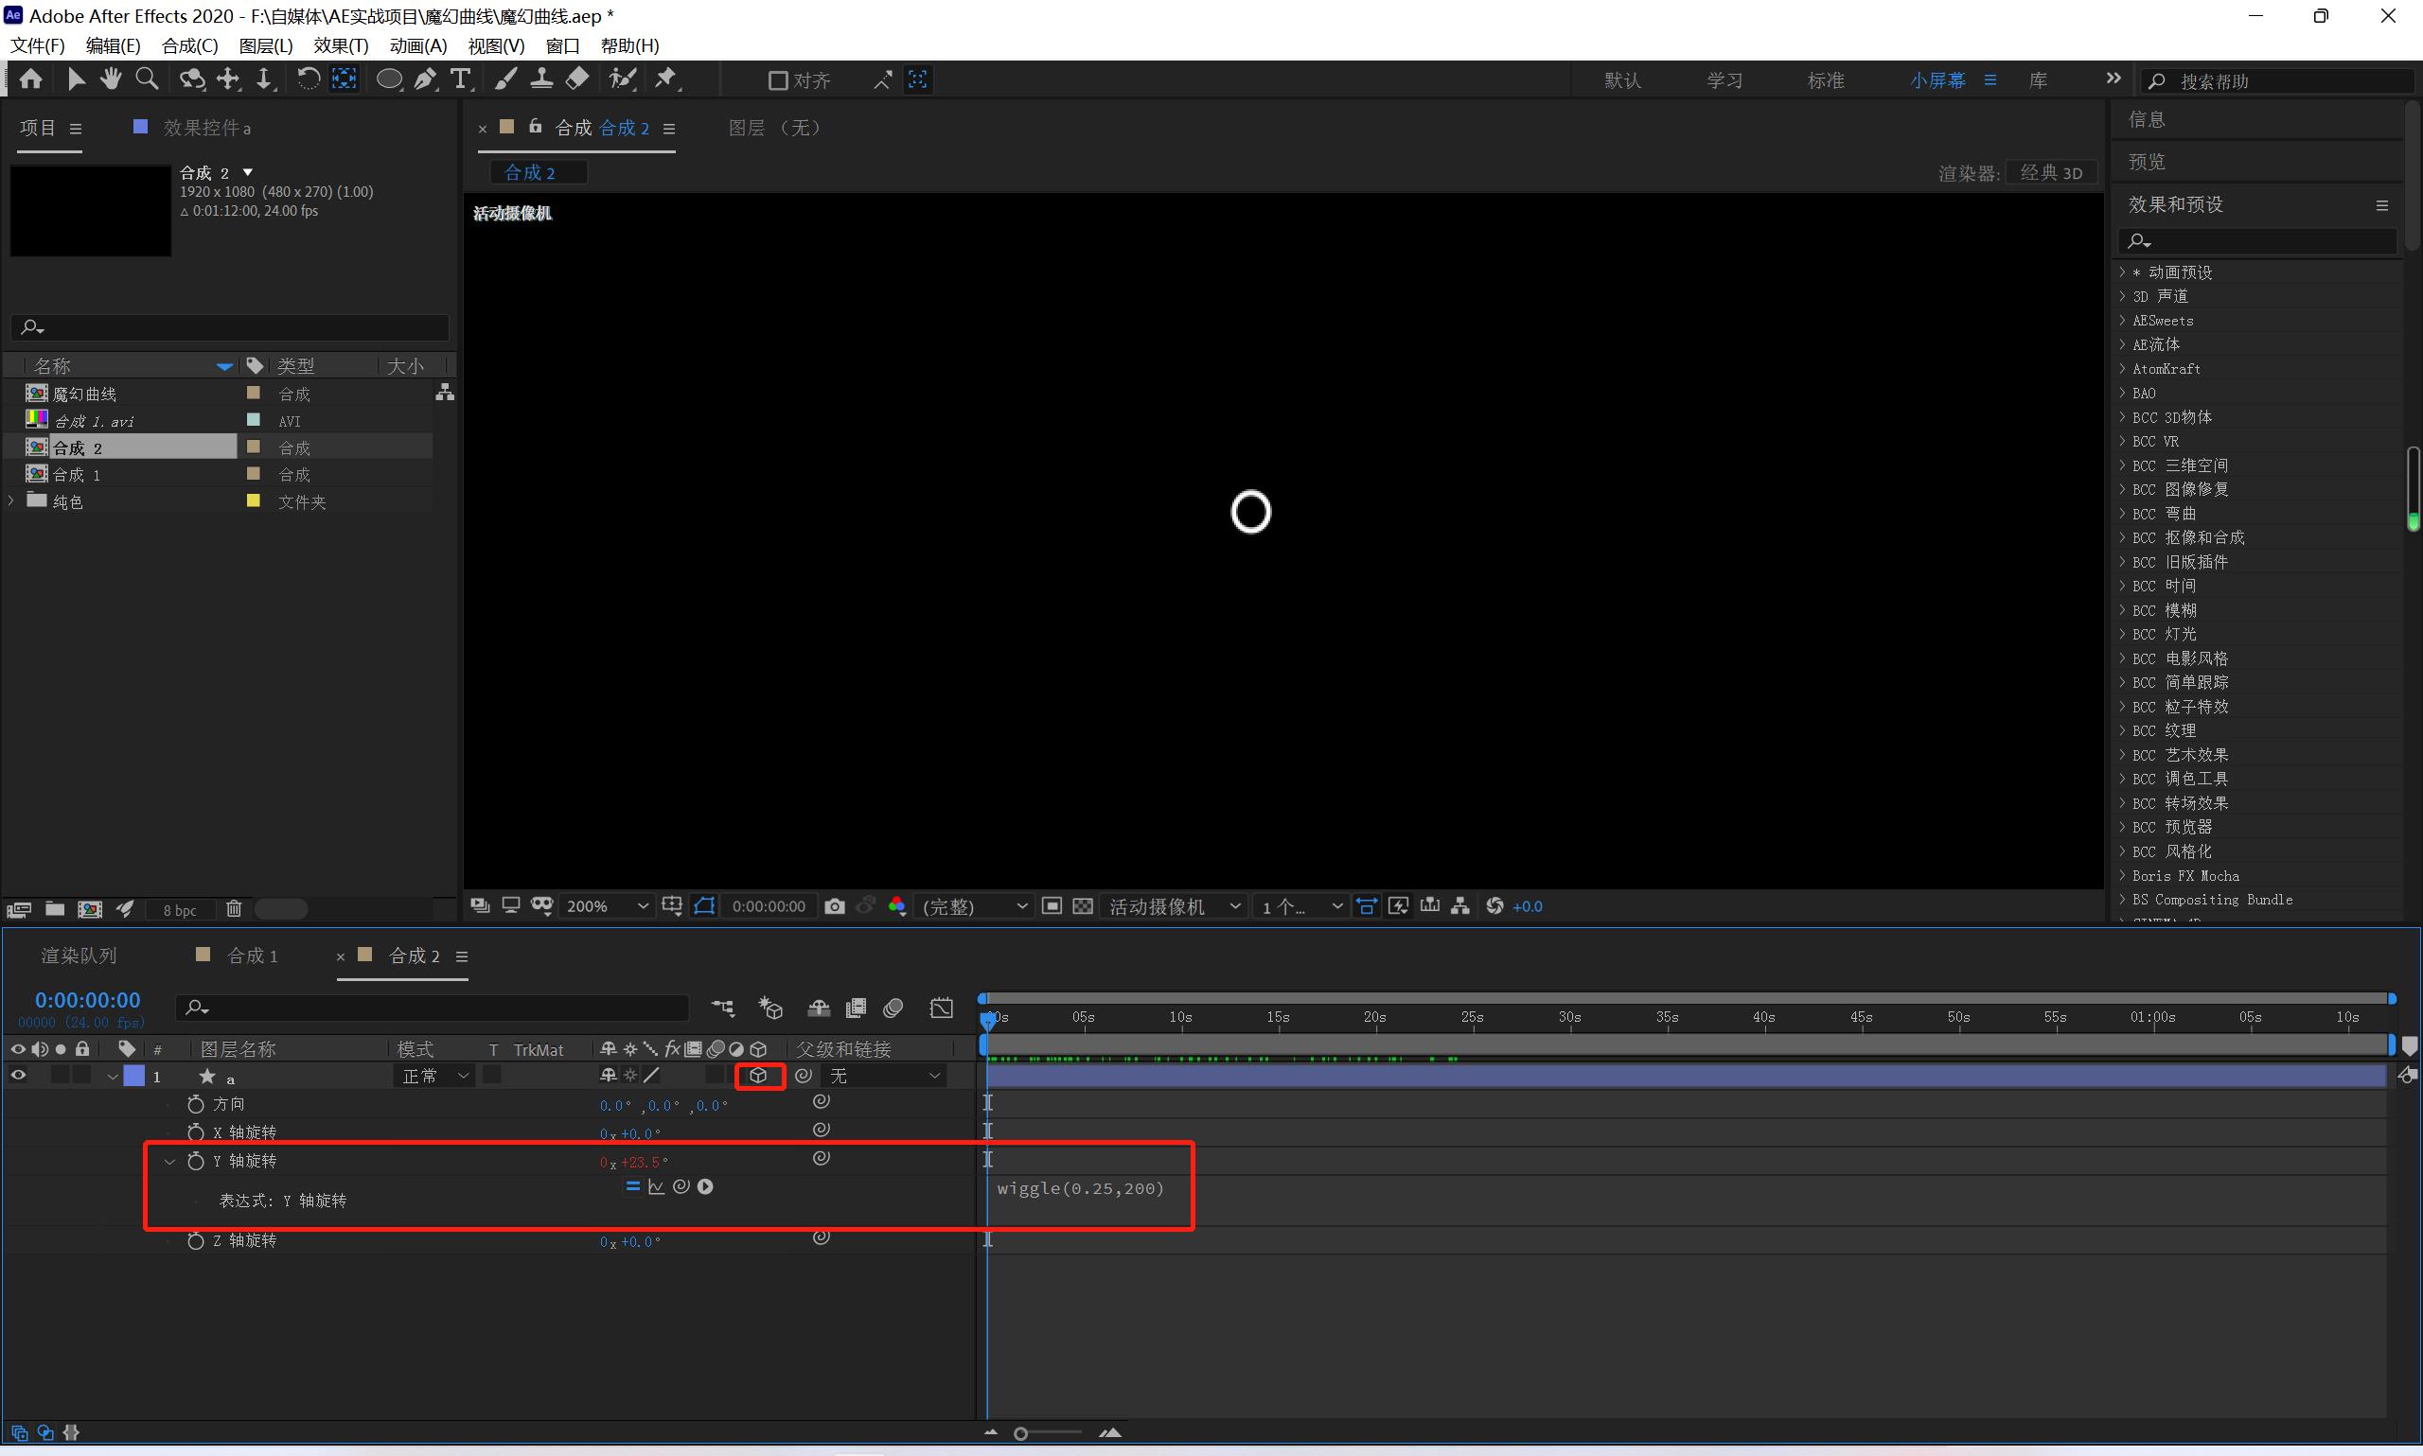Open the 正常 blending mode dropdown
Viewport: 2423px width, 1456px height.
pyautogui.click(x=433, y=1077)
